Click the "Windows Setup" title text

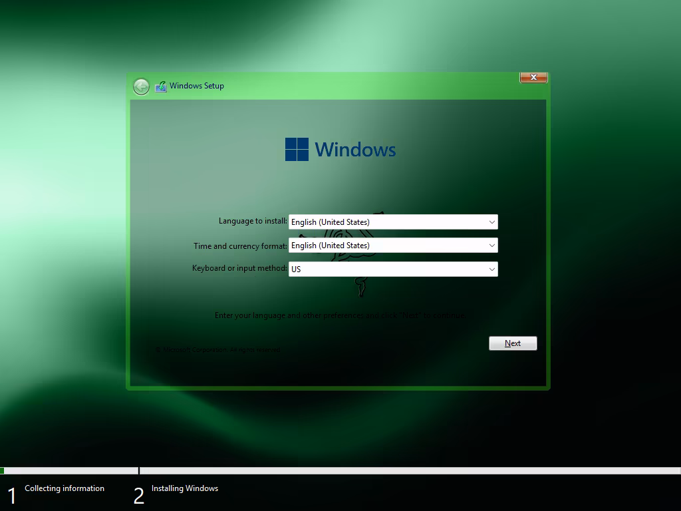[x=197, y=86]
